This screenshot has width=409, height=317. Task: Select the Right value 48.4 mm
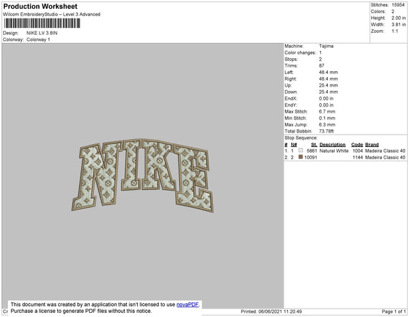[328, 79]
